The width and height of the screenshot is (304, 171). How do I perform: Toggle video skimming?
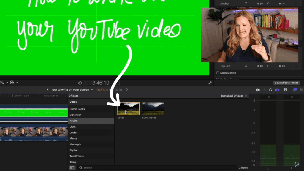pos(258,90)
